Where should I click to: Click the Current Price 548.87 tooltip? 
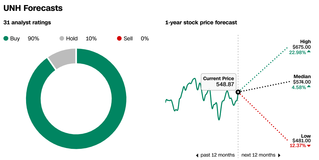[219, 82]
